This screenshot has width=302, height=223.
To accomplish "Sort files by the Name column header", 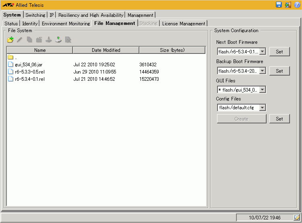I will pos(40,50).
